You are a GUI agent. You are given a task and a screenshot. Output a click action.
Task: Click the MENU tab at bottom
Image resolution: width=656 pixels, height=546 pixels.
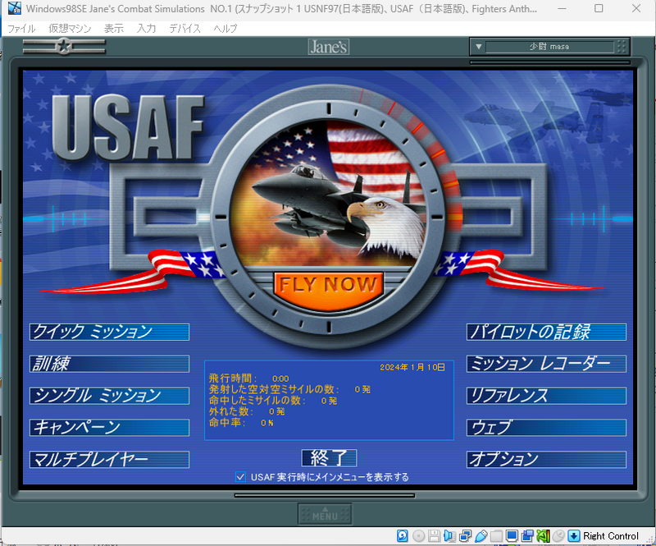(x=325, y=514)
